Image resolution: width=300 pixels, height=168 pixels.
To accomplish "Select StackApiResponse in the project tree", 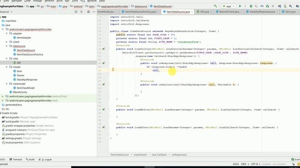I will tap(25, 80).
